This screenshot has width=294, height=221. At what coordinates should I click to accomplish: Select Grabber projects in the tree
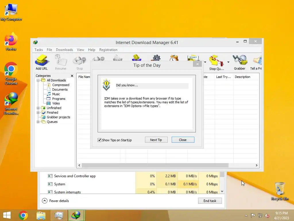[58, 117]
